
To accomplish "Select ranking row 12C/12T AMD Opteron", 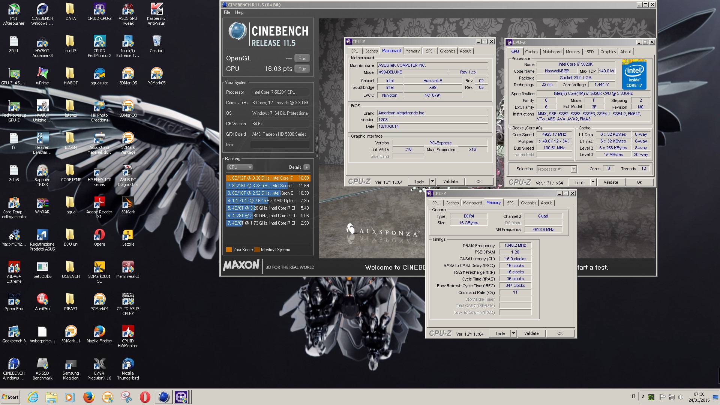I will 268,201.
